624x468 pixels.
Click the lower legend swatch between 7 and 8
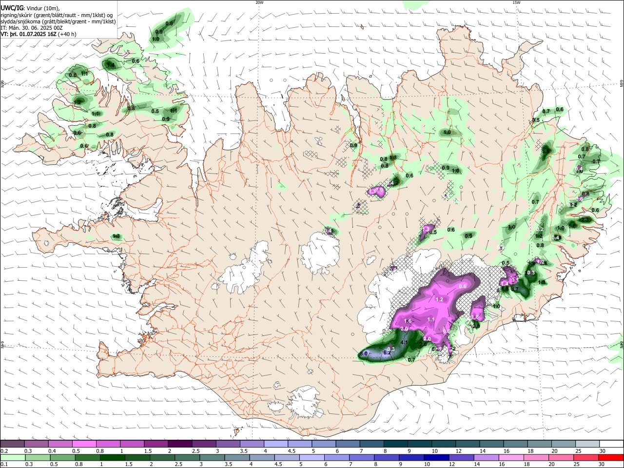[361, 457]
